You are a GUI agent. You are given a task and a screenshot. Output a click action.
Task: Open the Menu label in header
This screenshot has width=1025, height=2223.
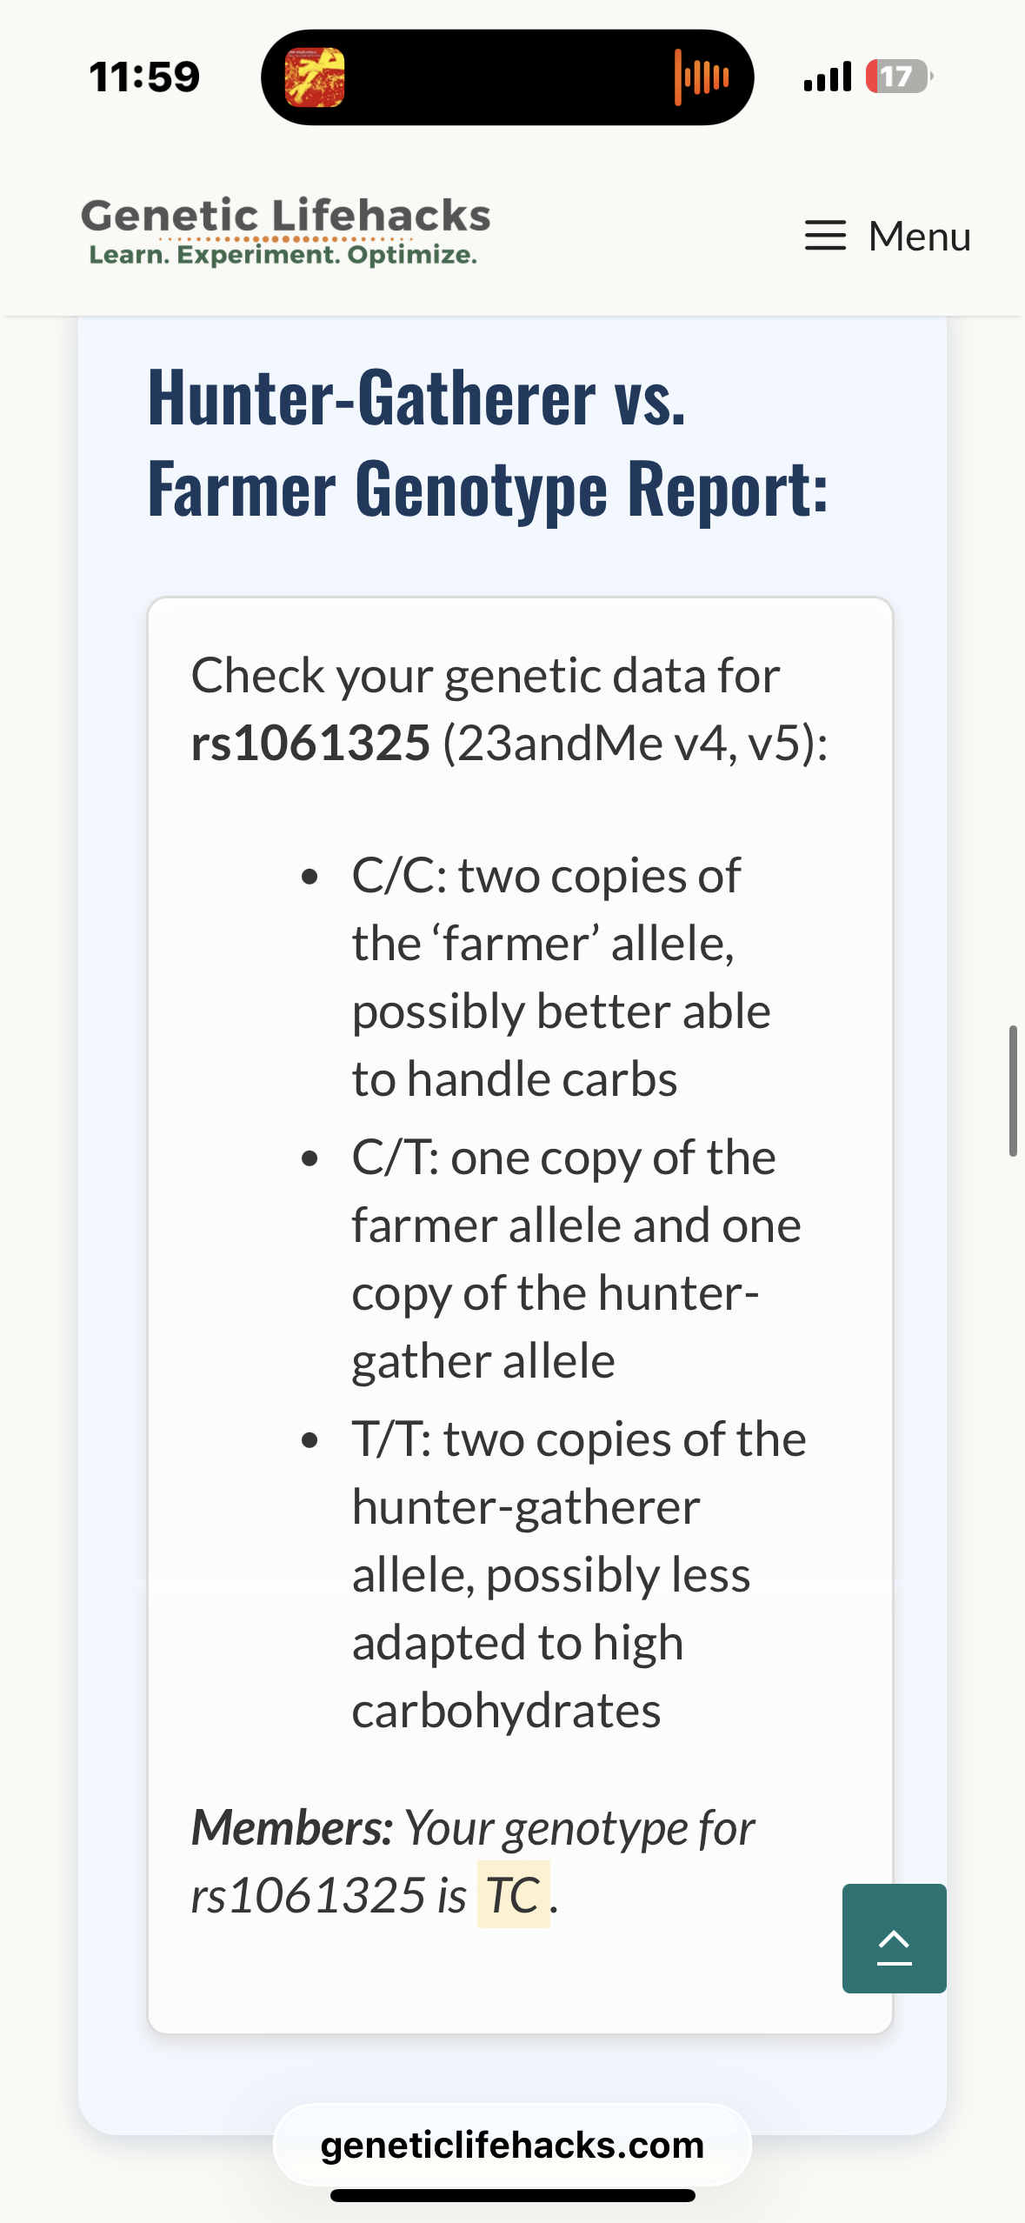click(x=919, y=236)
